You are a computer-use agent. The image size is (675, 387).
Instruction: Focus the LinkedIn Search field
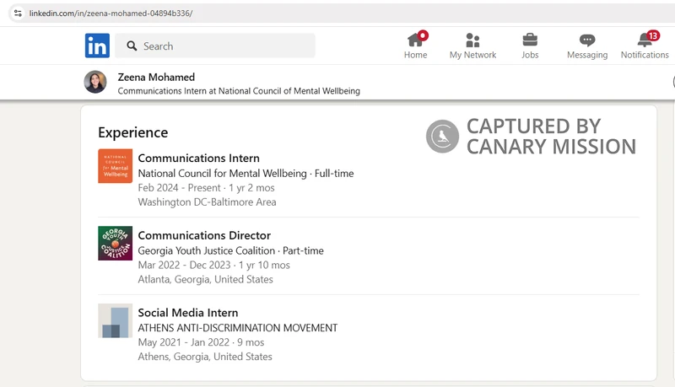pos(215,46)
